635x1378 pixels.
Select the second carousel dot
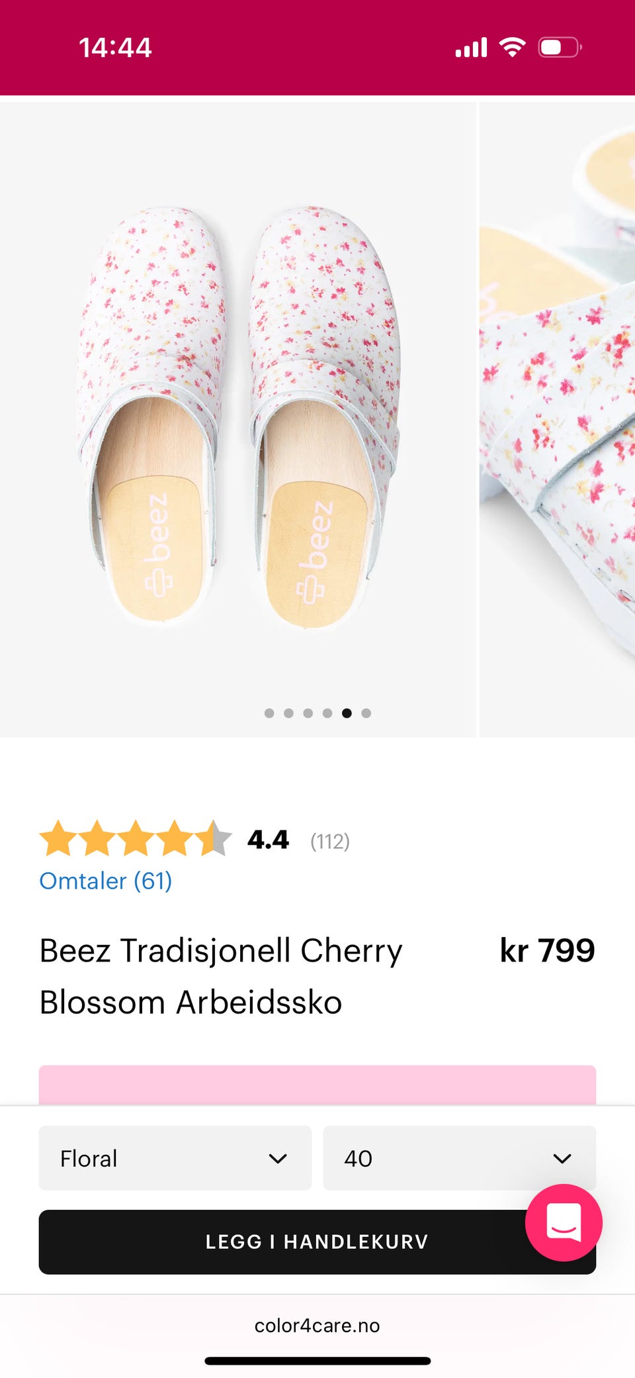tap(288, 713)
